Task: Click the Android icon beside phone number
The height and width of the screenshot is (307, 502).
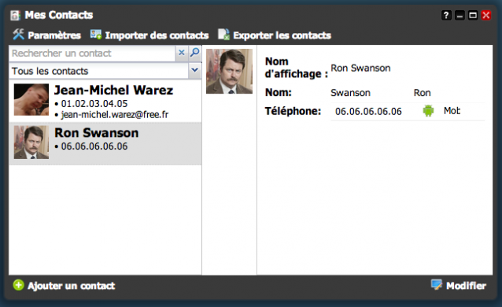Action: (428, 111)
